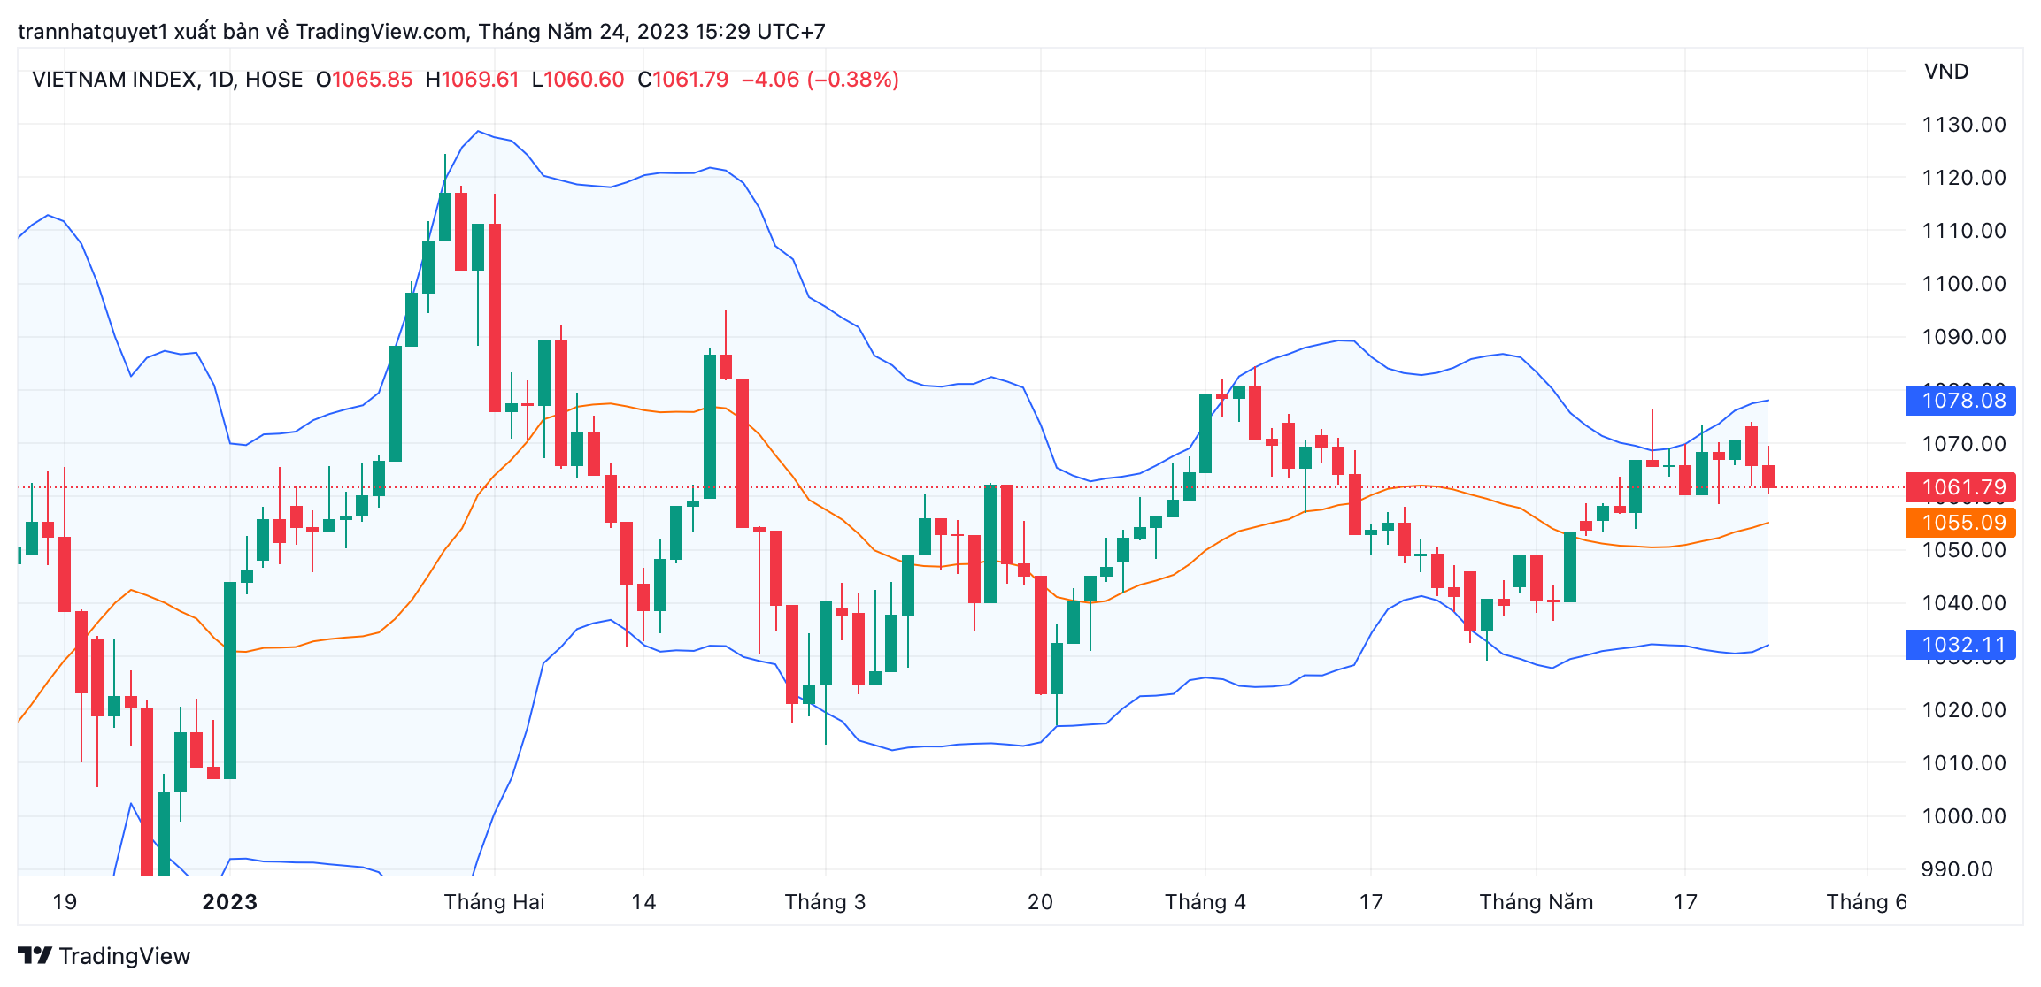Click the 1130.00 price axis label
Image resolution: width=2041 pixels, height=987 pixels.
click(1964, 125)
